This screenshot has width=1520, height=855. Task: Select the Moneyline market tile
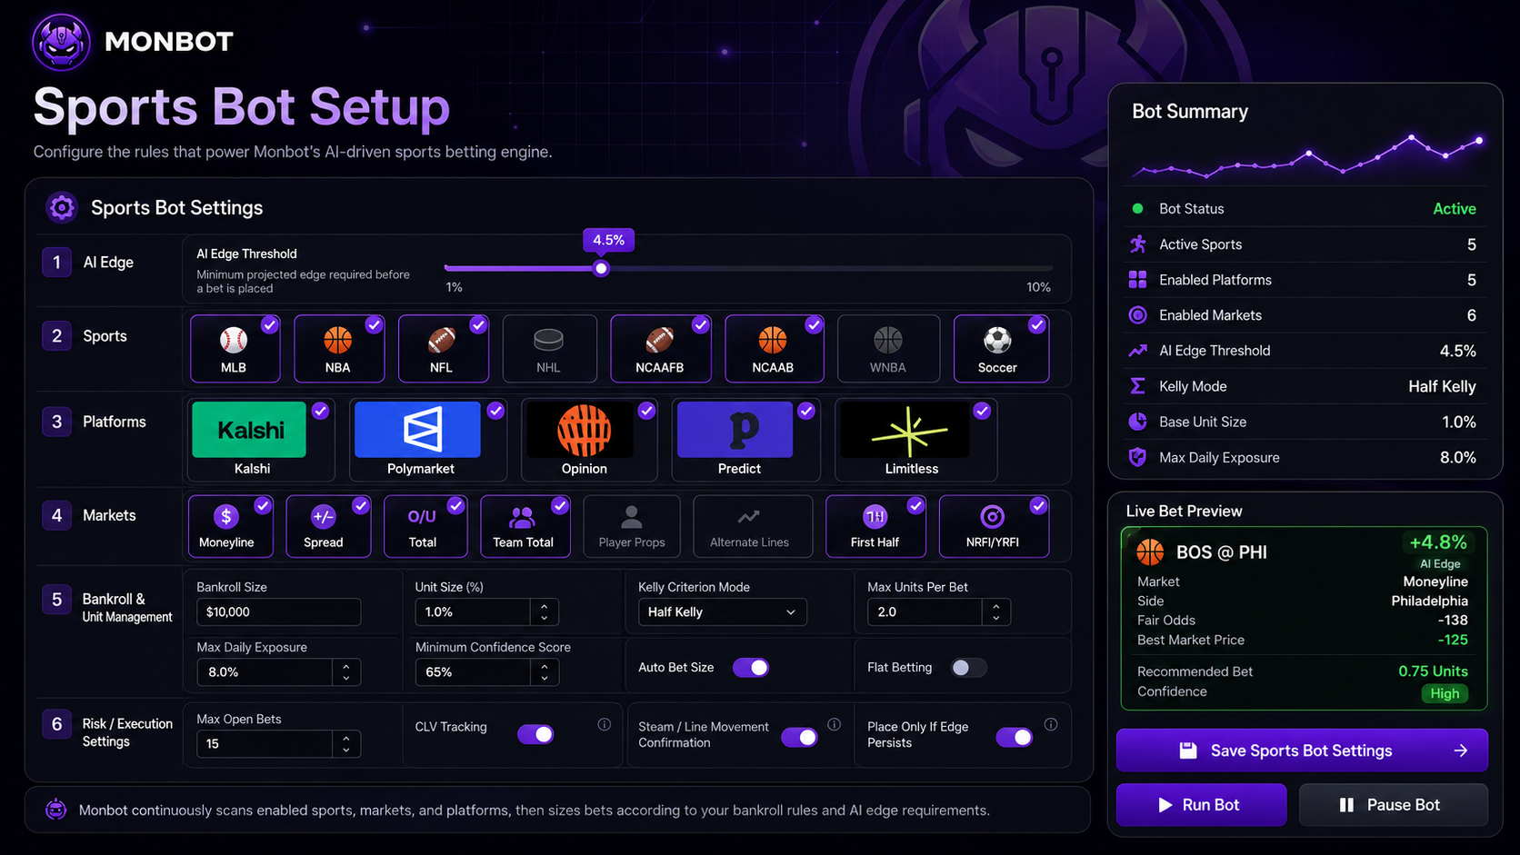231,526
